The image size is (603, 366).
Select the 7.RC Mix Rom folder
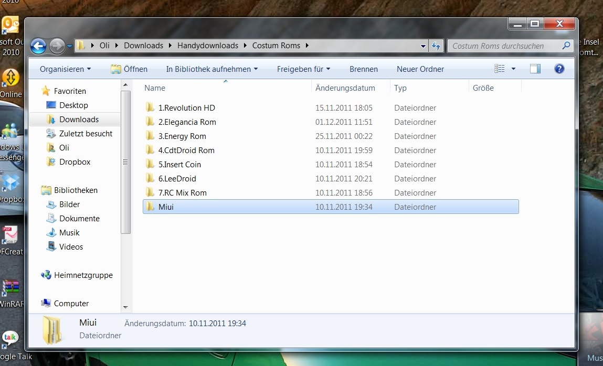tap(331, 193)
